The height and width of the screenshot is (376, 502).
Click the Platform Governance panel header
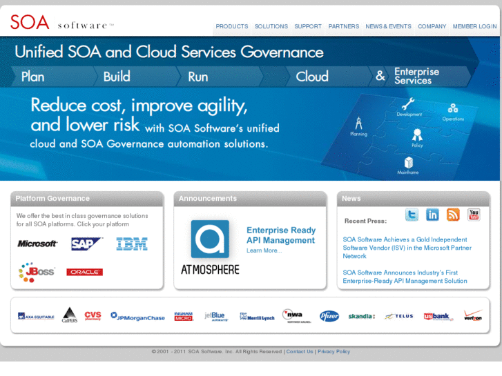(87, 199)
